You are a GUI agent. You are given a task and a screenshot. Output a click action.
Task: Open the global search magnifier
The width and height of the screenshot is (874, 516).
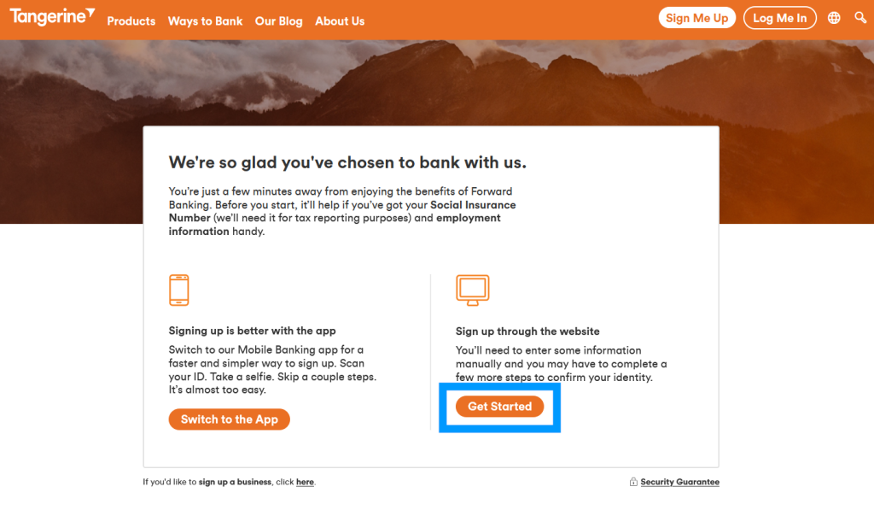(860, 17)
